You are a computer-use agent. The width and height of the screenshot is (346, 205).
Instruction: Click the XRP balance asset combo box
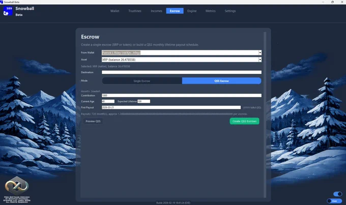[181, 60]
